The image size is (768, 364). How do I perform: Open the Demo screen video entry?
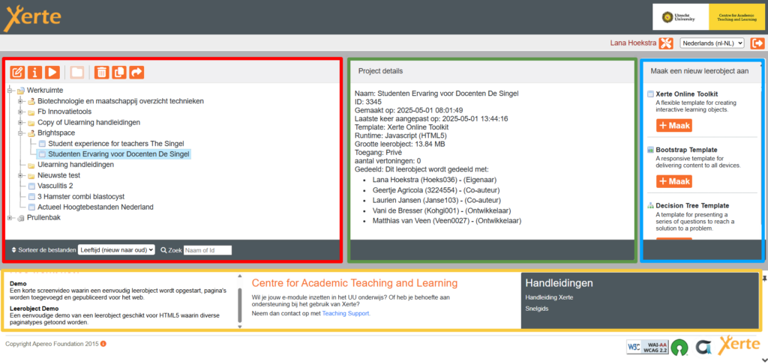point(18,283)
